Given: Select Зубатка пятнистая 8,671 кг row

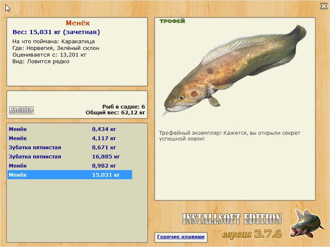Looking at the screenshot, I should click(70, 147).
